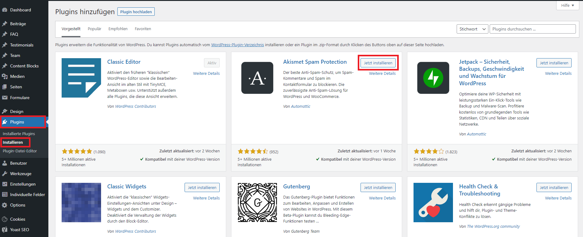The height and width of the screenshot is (237, 583).
Task: Click the Einstellungen sliders icon
Action: point(5,184)
